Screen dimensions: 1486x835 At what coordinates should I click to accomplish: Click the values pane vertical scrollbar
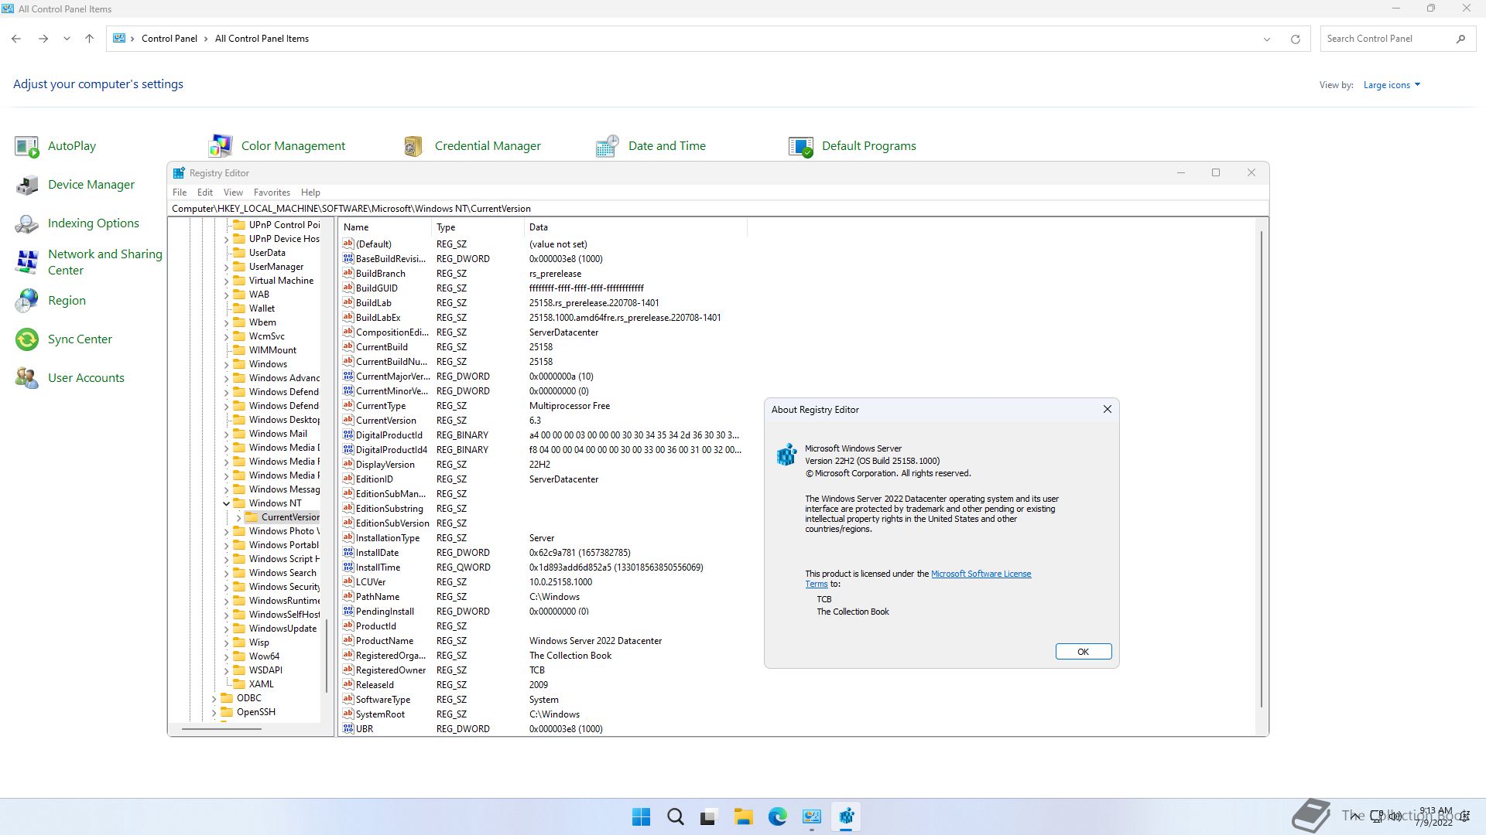1262,469
